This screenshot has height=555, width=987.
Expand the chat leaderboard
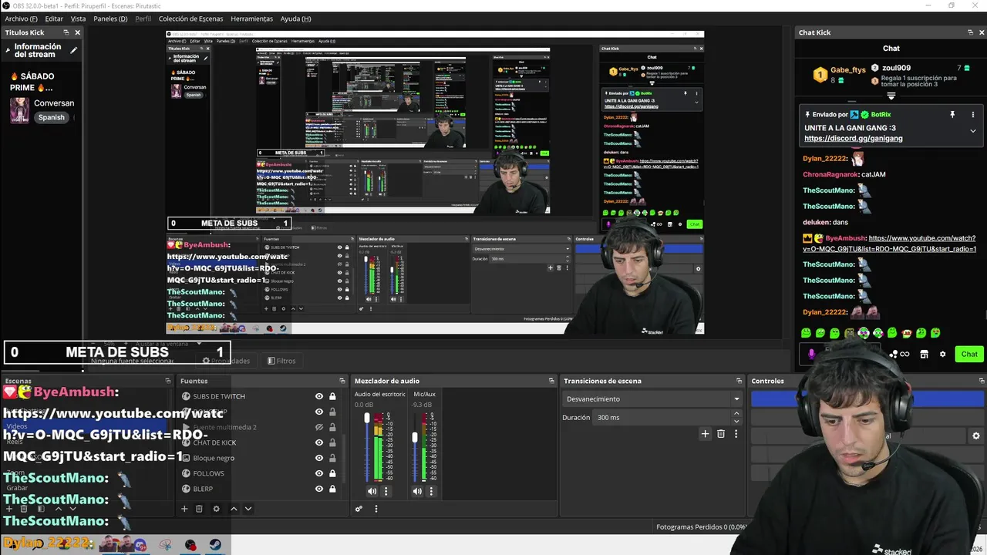click(891, 96)
